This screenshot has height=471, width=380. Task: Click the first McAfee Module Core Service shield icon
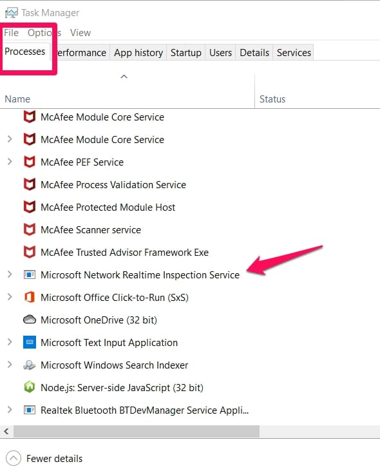(x=30, y=117)
